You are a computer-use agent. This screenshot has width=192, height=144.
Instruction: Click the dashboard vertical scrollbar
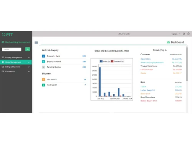[x=187, y=64]
